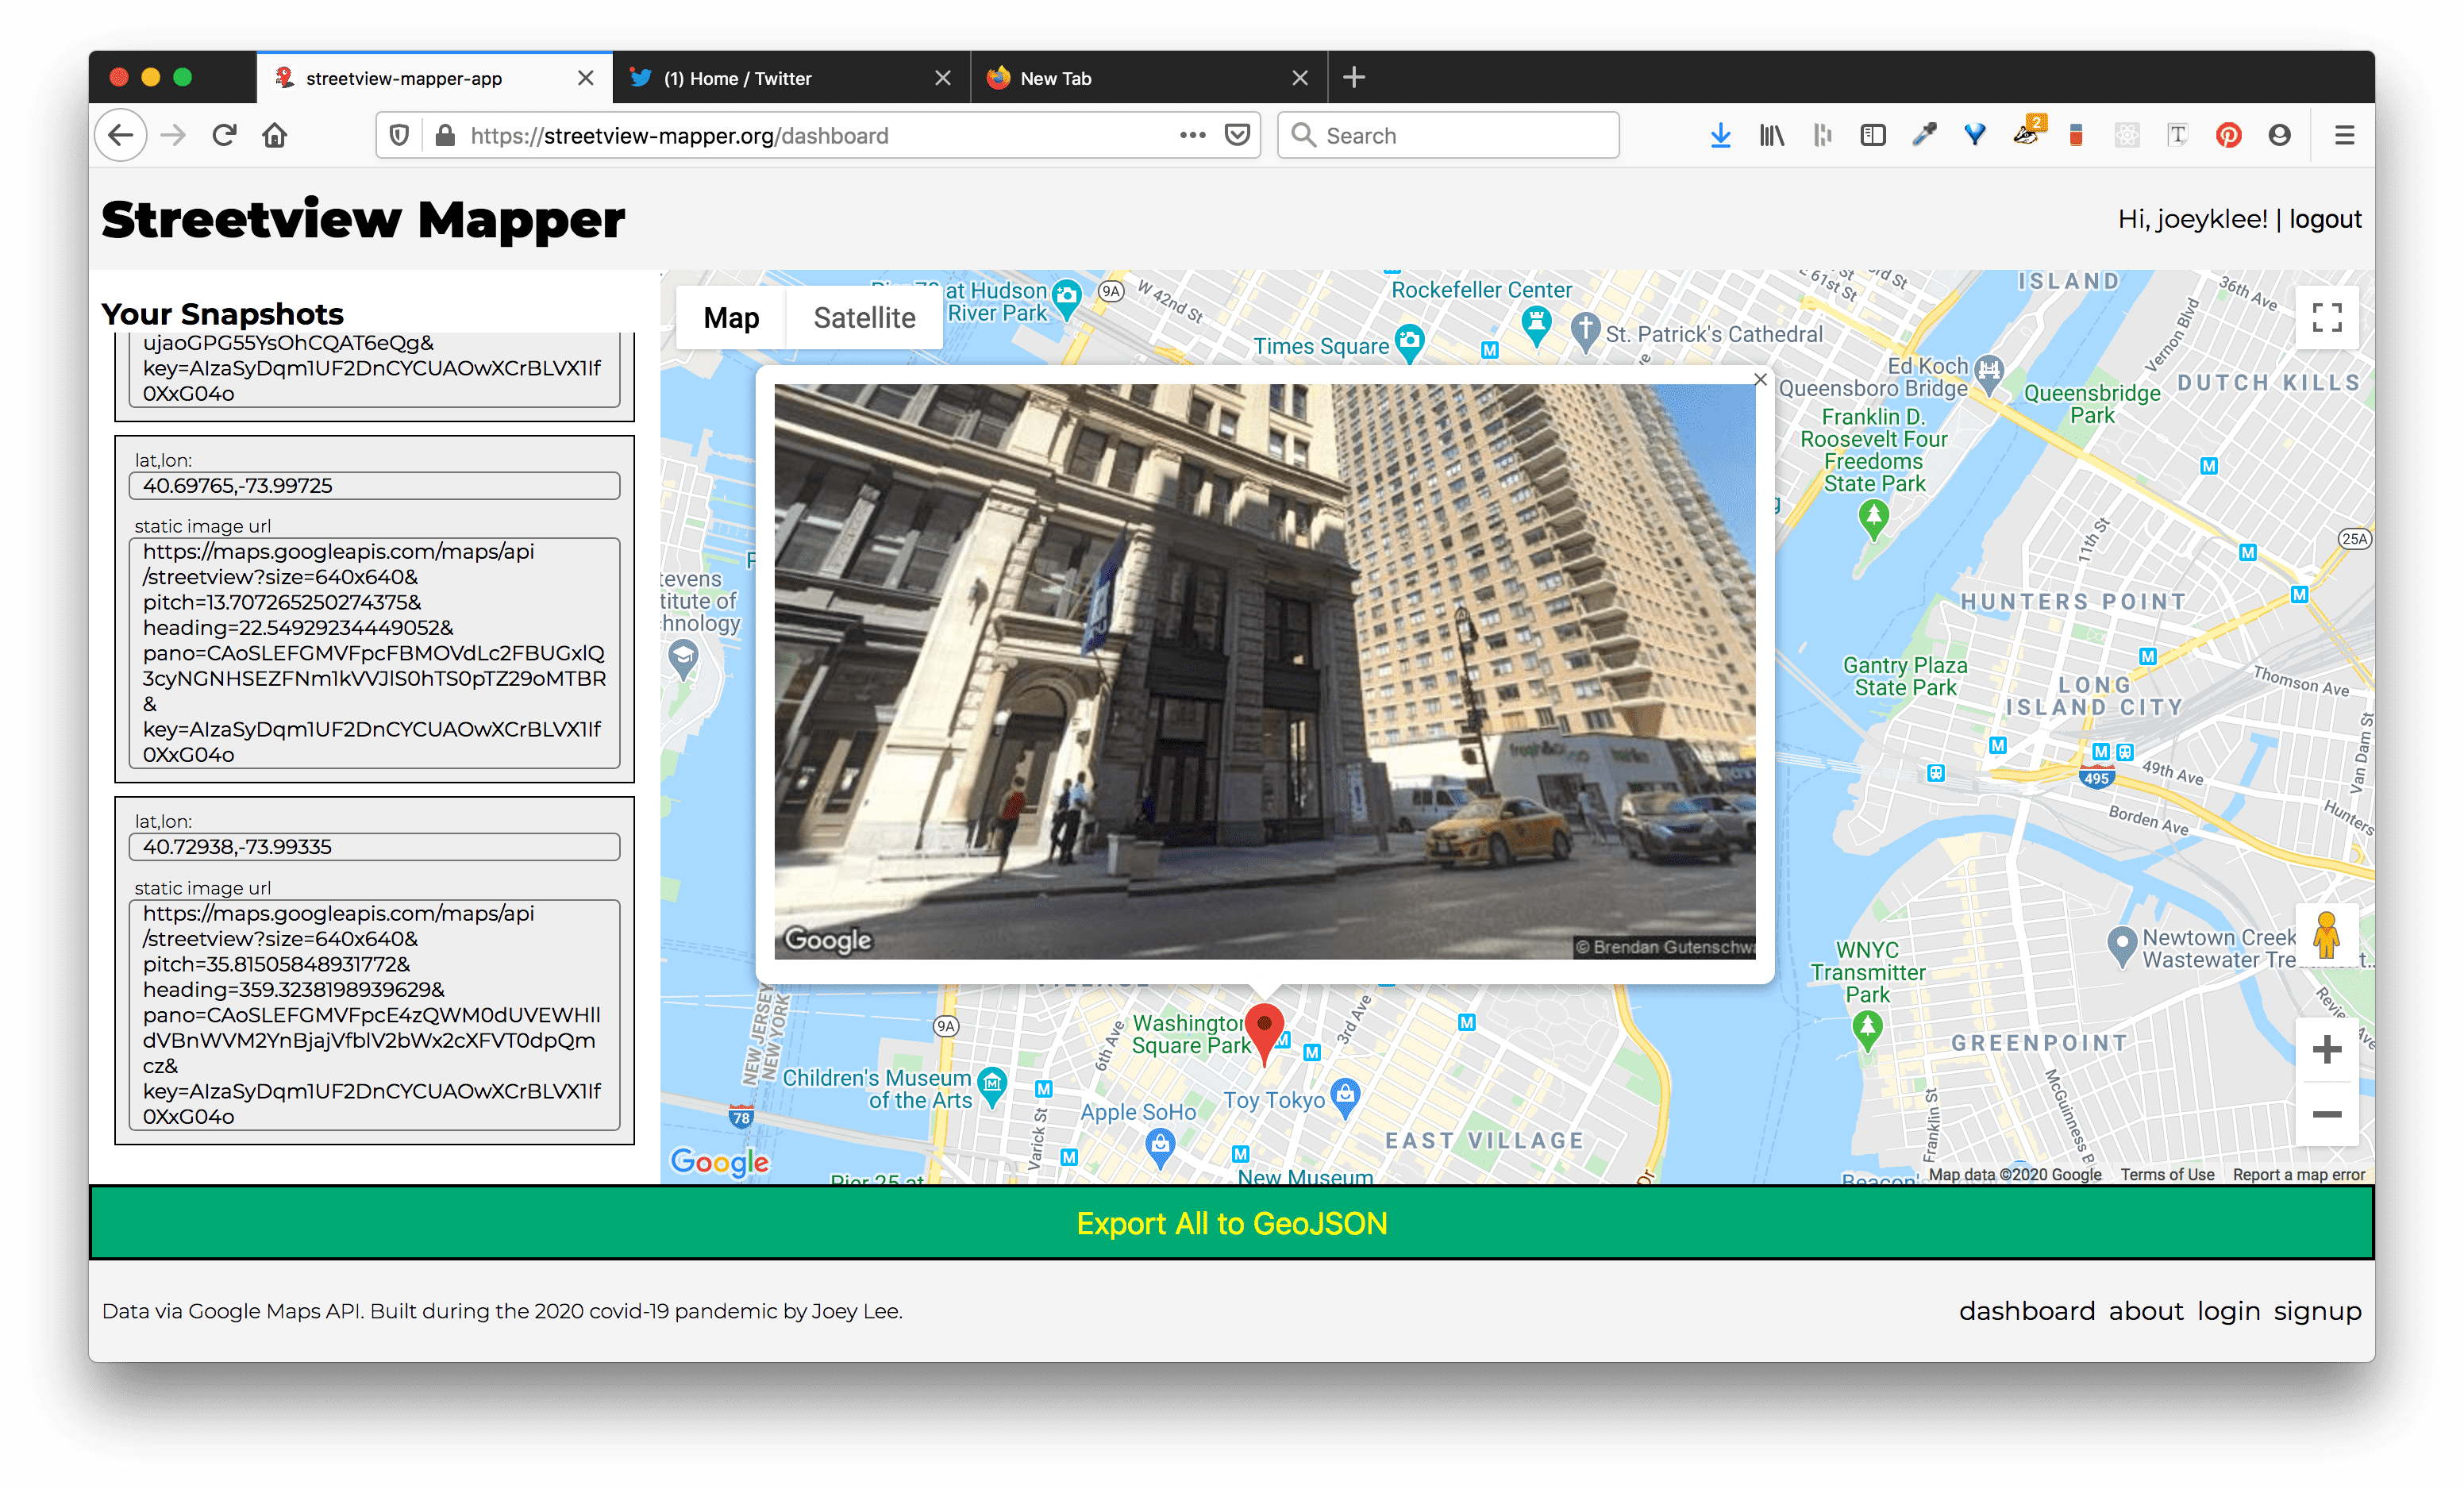Open the Firefox hamburger menu
The height and width of the screenshot is (1489, 2464).
pos(2344,135)
